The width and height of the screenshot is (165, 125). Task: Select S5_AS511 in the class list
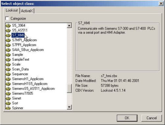(x=20, y=30)
